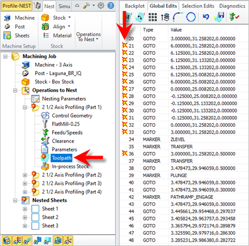Image resolution: width=249 pixels, height=246 pixels.
Task: Click the help question mark icon
Action: click(x=111, y=6)
